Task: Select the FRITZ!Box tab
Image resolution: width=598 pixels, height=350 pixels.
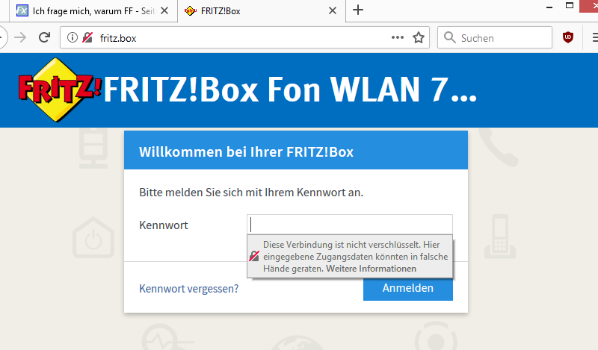Action: point(262,10)
